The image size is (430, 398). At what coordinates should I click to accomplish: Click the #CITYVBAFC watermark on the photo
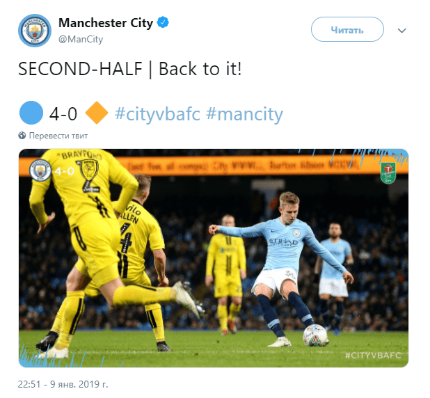click(x=373, y=356)
